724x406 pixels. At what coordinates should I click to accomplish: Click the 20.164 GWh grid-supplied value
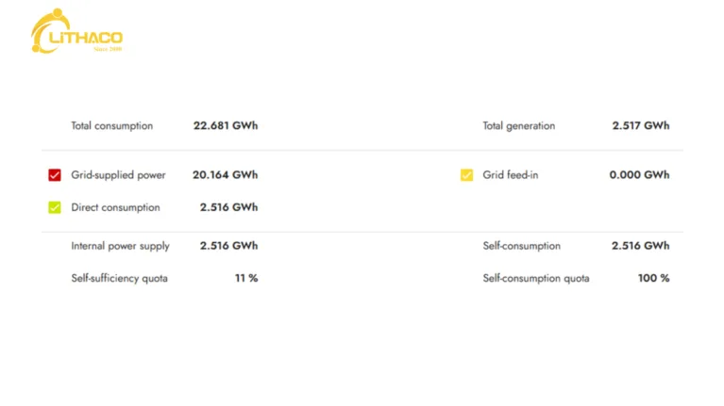coord(226,175)
